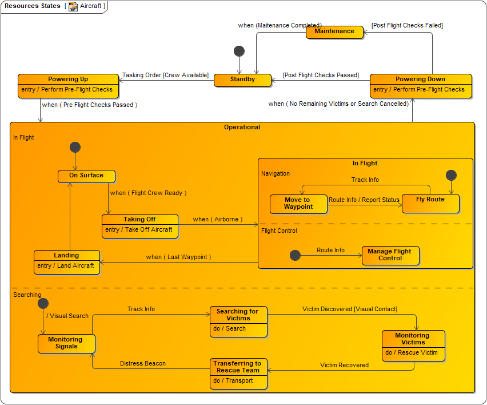Viewport: 487px width, 405px height.
Task: Select the initial state dot above Standby
Action: [238, 51]
